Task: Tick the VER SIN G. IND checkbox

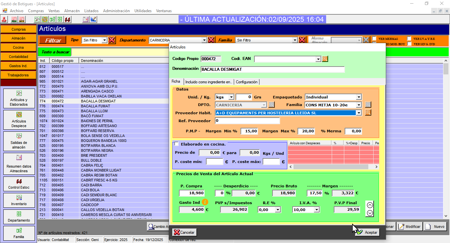Action: coord(409,44)
